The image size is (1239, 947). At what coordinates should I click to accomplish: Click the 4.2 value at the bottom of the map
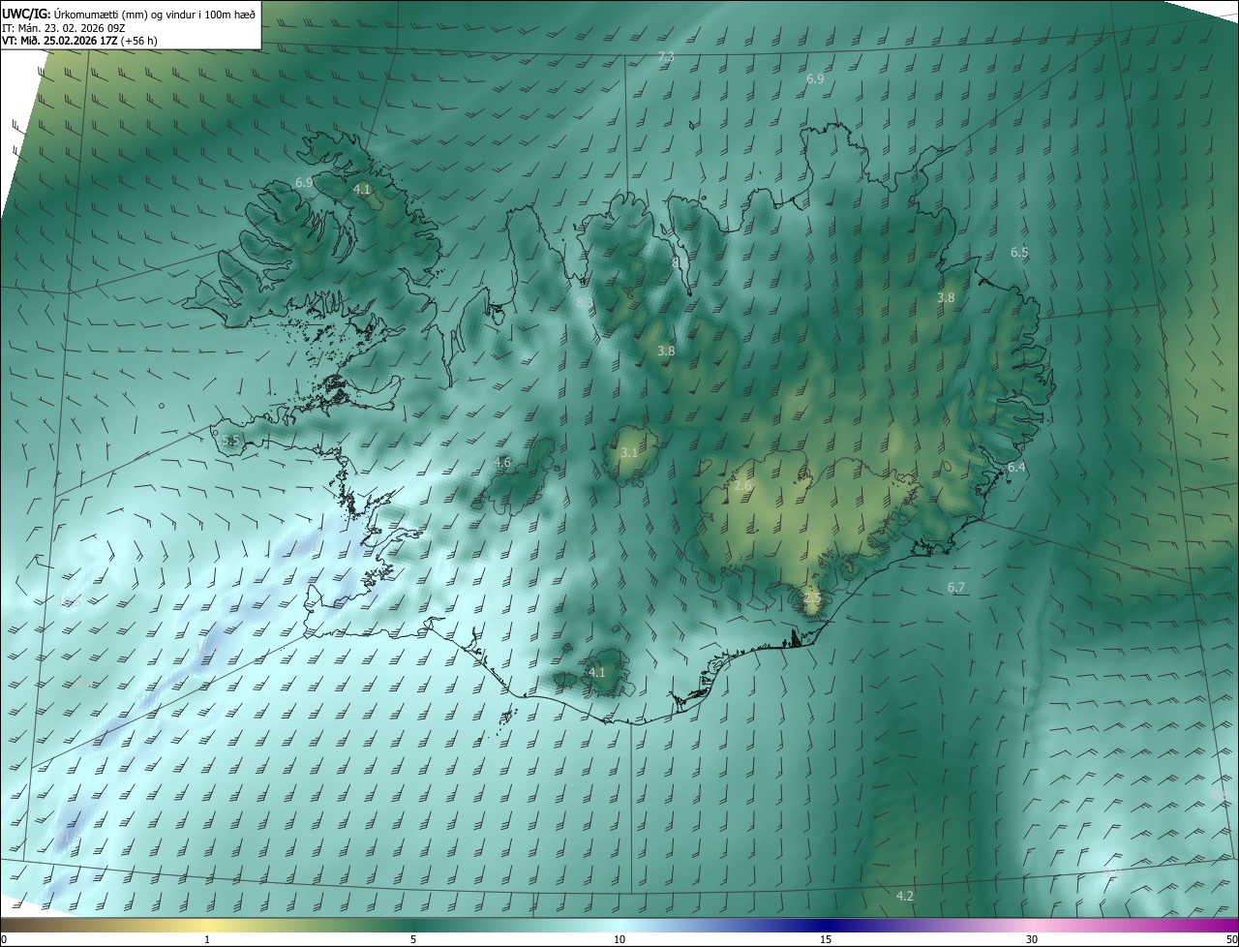(905, 897)
